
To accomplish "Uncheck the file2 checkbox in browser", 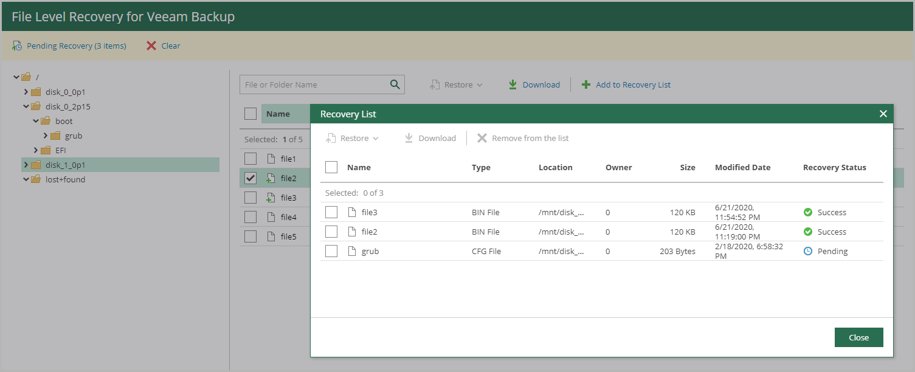I will click(x=250, y=178).
